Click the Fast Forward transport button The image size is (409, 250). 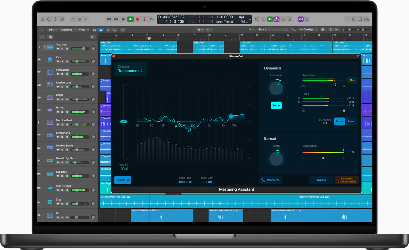click(116, 19)
